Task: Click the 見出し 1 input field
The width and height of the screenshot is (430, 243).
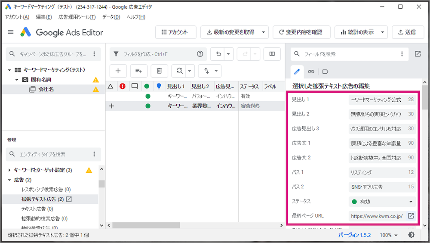Action: (x=382, y=100)
